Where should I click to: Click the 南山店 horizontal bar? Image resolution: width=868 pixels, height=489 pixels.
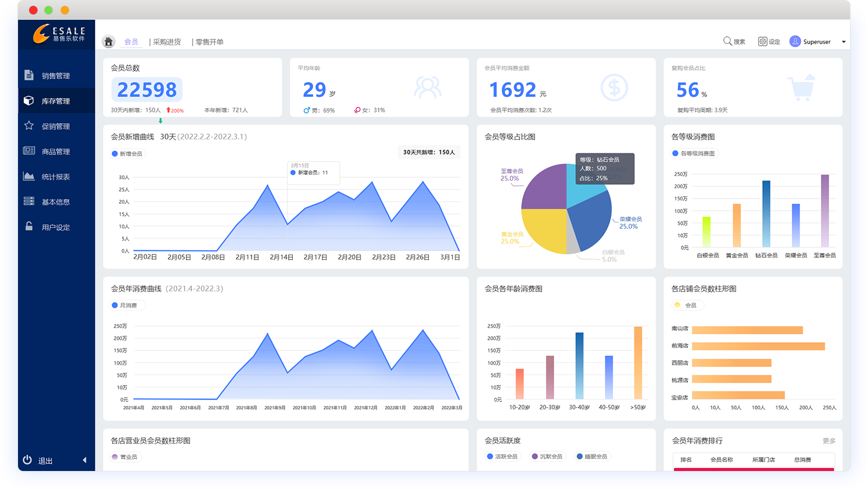coord(747,330)
